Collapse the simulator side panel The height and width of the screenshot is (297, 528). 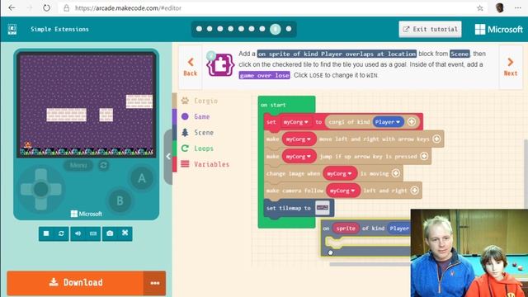[168, 157]
